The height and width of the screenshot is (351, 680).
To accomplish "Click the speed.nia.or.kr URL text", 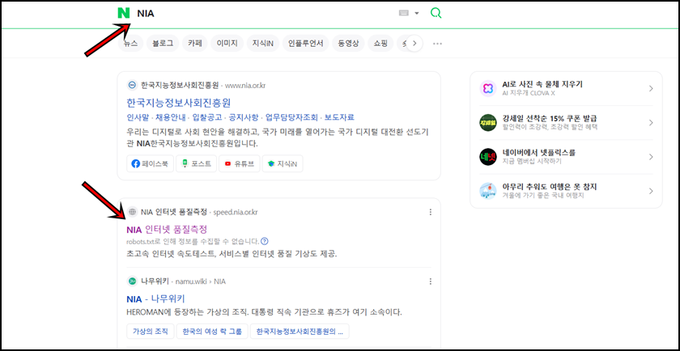I will (x=236, y=212).
